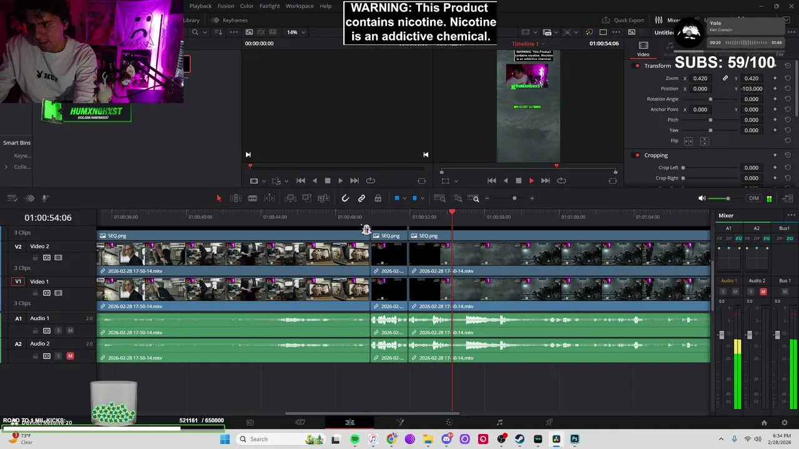Screen dimensions: 799x449
Task: Click the Windows Start button
Action: click(x=225, y=439)
